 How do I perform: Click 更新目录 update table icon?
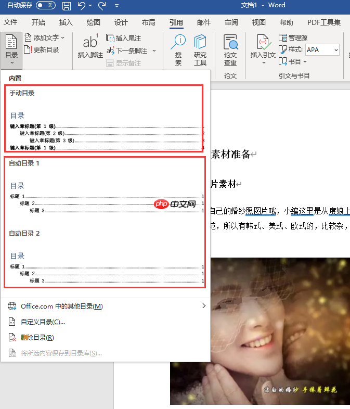point(28,49)
